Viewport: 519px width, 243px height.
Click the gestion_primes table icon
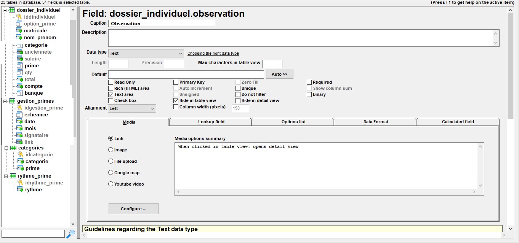tap(12, 101)
